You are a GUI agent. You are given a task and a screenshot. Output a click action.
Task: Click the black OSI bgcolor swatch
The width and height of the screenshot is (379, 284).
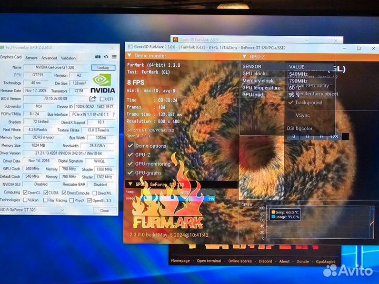coord(345,137)
